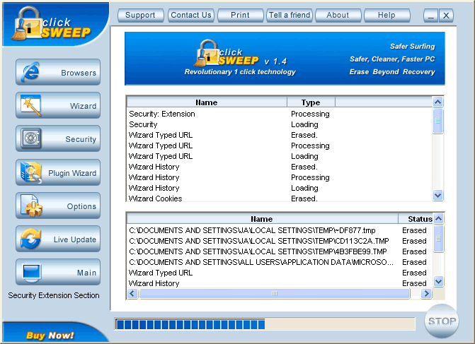Screen dimensions: 475x344
Task: Open Contact Us
Action: coord(191,15)
